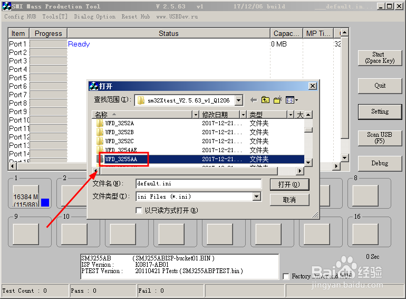Click the Port 9 row label
This screenshot has width=406, height=299.
pyautogui.click(x=18, y=111)
